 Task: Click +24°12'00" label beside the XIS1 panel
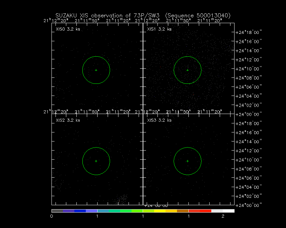(x=248, y=60)
